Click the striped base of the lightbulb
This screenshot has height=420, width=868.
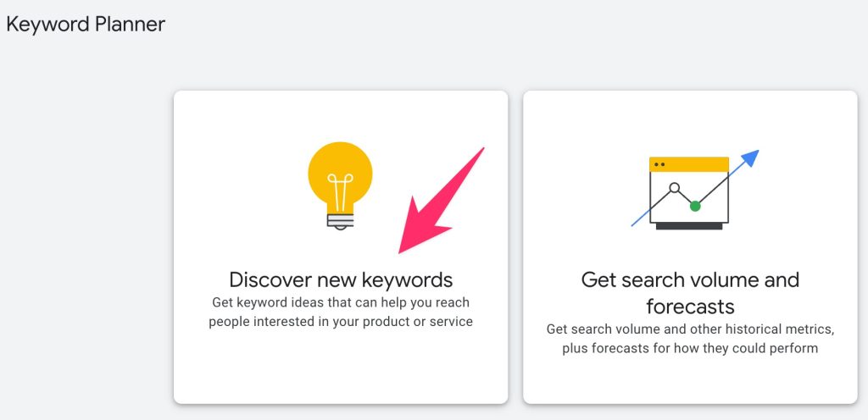click(x=340, y=222)
